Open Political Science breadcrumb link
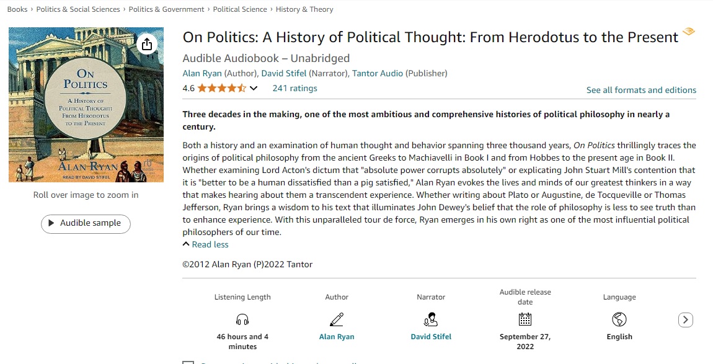The height and width of the screenshot is (364, 713). pyautogui.click(x=240, y=9)
